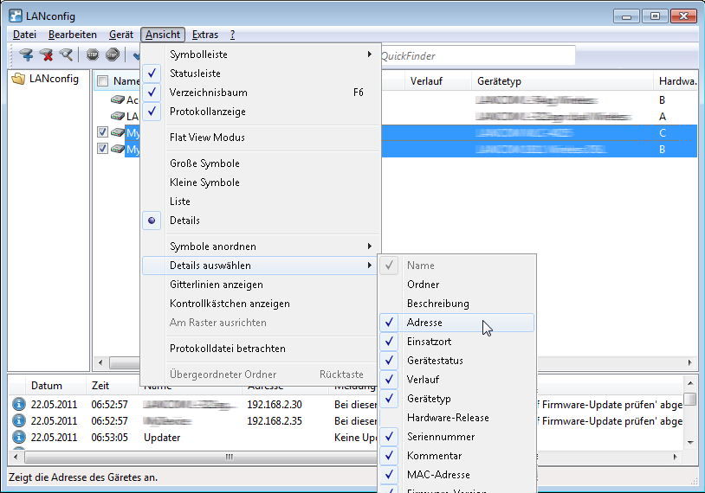Open the Extras menu
This screenshot has width=705, height=493.
pos(205,35)
